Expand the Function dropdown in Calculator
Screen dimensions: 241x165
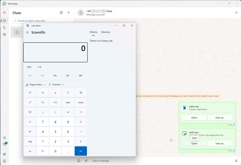point(56,85)
